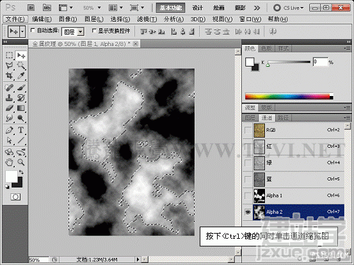Switch to the 图层 panel tab
The width and height of the screenshot is (354, 265).
click(250, 118)
